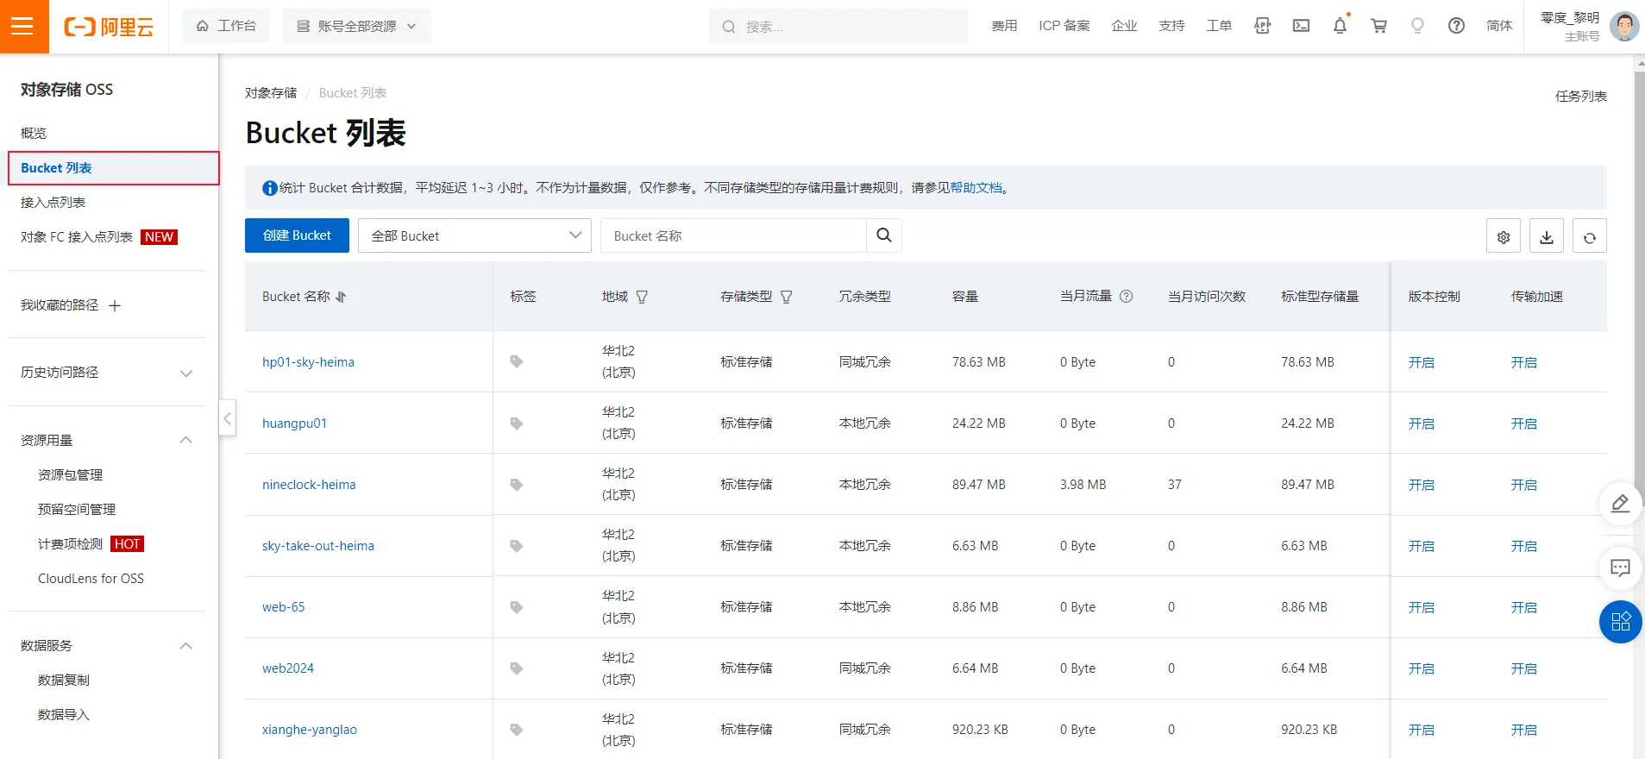1645x759 pixels.
Task: Click the top global search field
Action: (x=838, y=26)
